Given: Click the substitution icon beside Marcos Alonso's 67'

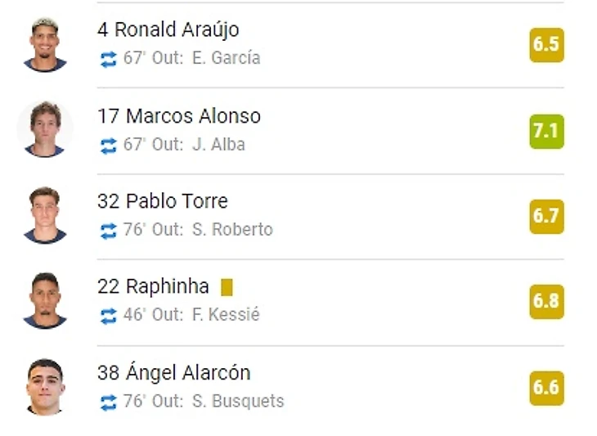Looking at the screenshot, I should pyautogui.click(x=109, y=145).
